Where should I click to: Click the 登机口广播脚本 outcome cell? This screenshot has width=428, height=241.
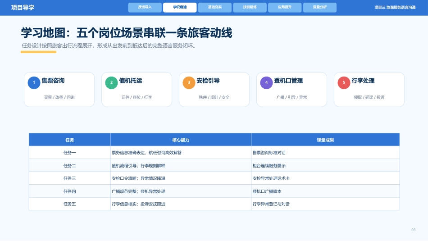click(325, 191)
